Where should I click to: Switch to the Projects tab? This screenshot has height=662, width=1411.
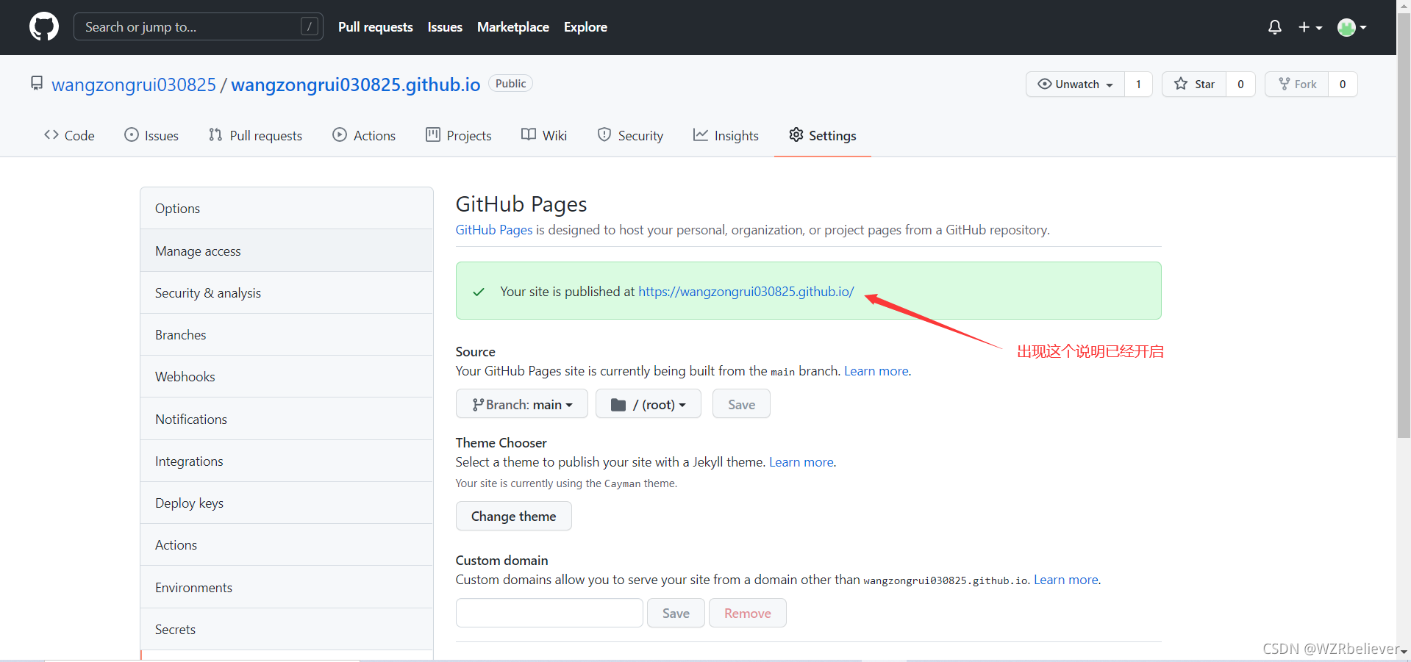click(x=459, y=135)
